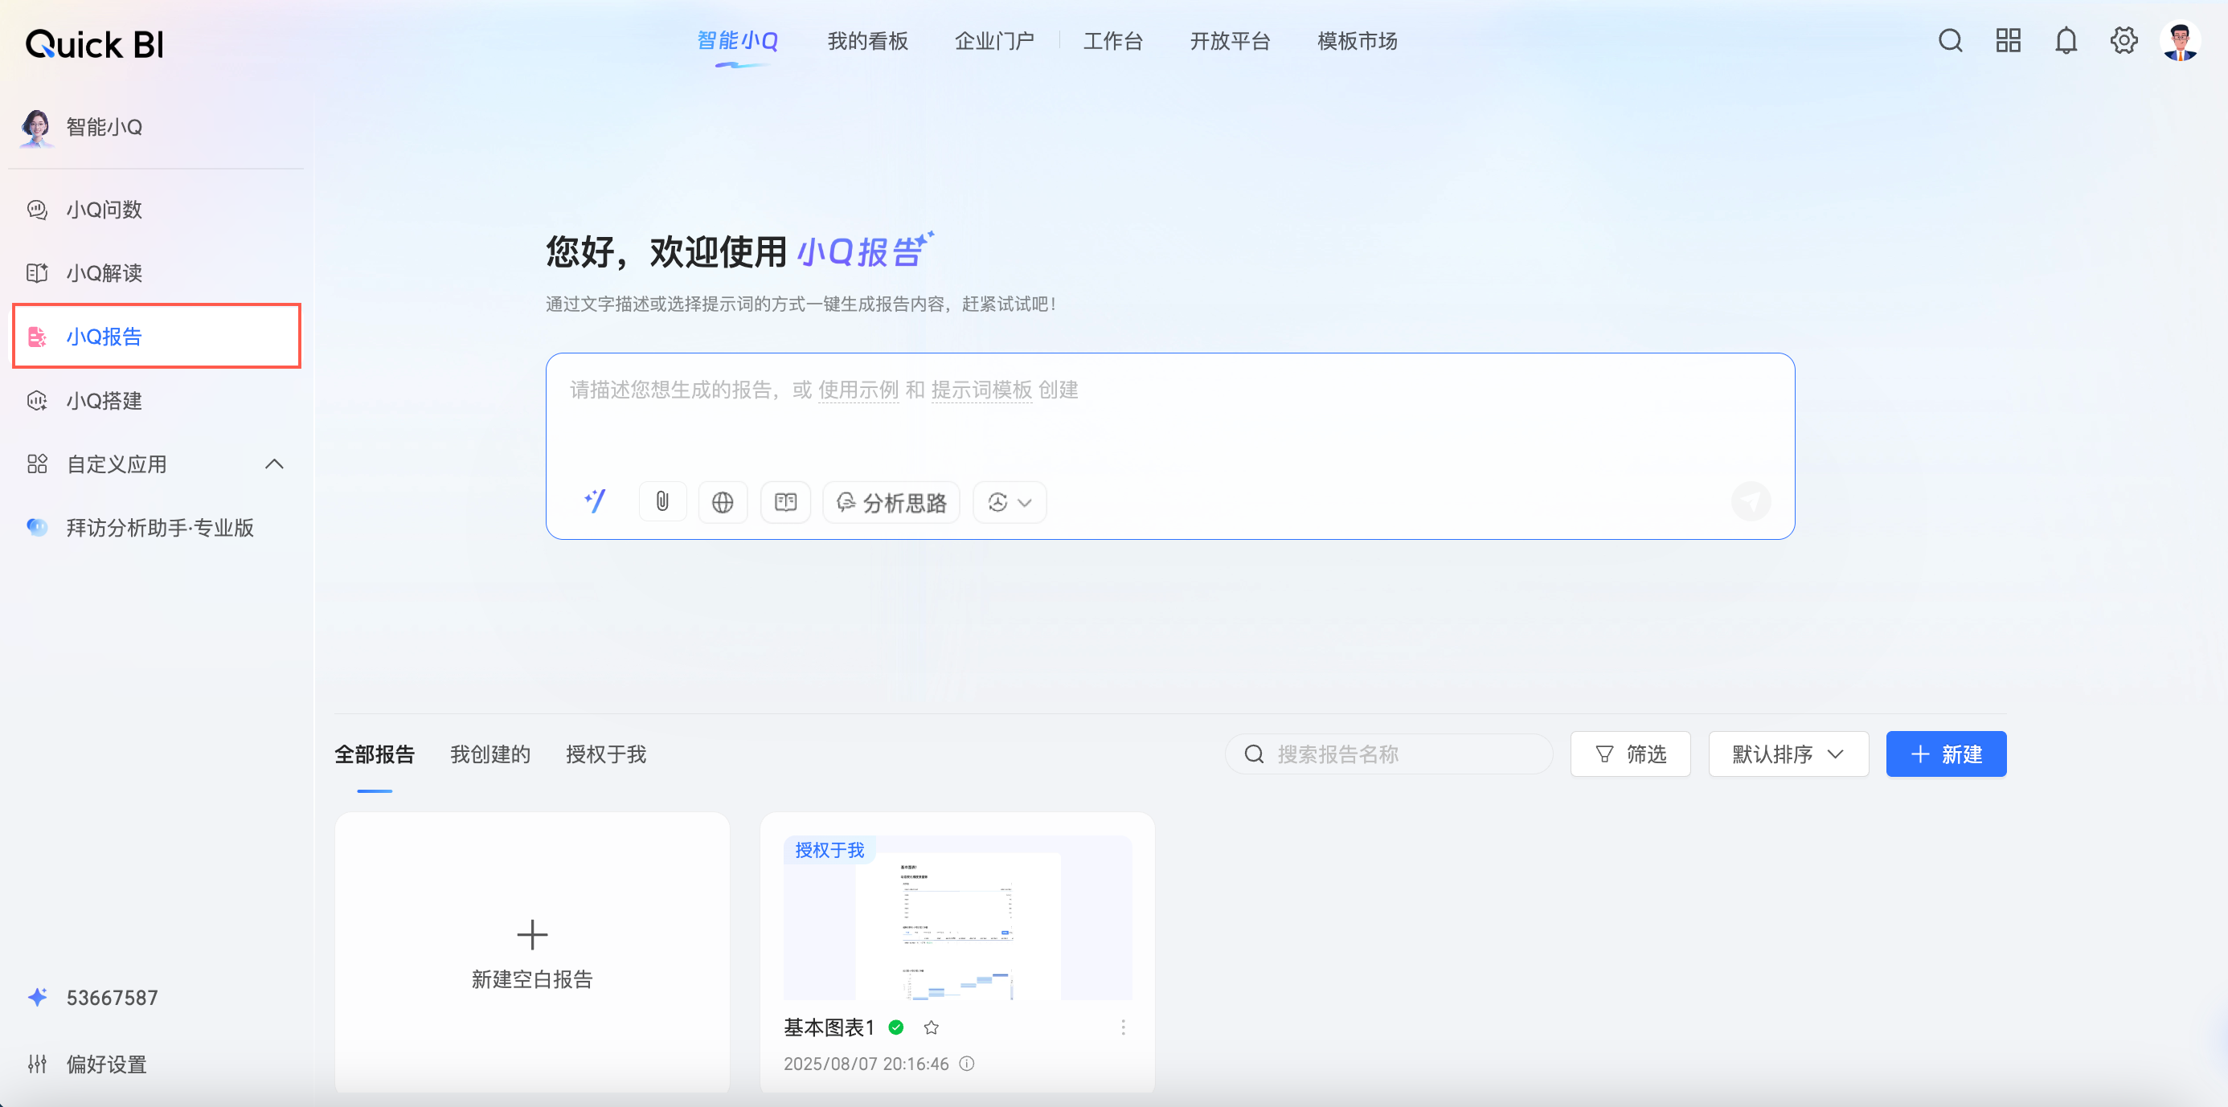Switch to the 我创建的 tab

(489, 754)
